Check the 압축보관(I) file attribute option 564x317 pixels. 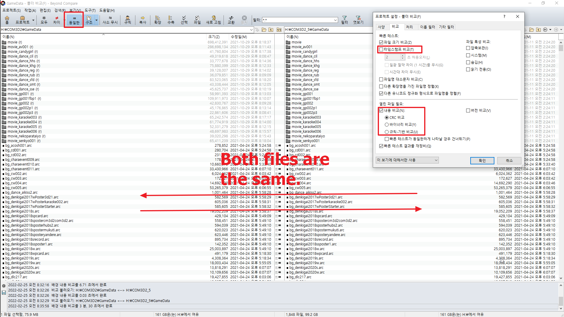click(x=468, y=48)
